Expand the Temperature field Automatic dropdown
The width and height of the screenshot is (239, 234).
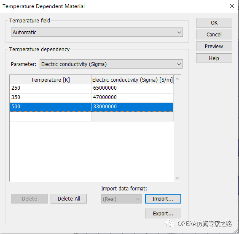tap(97, 32)
